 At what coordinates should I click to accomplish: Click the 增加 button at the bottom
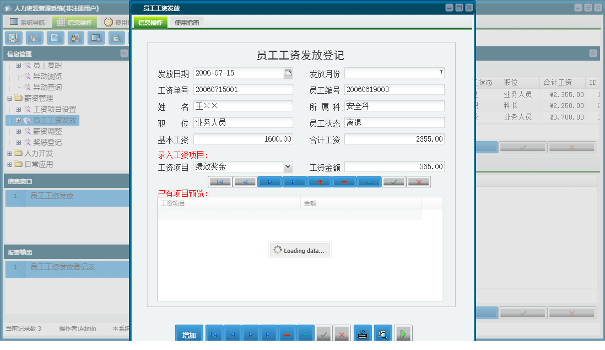(x=189, y=333)
